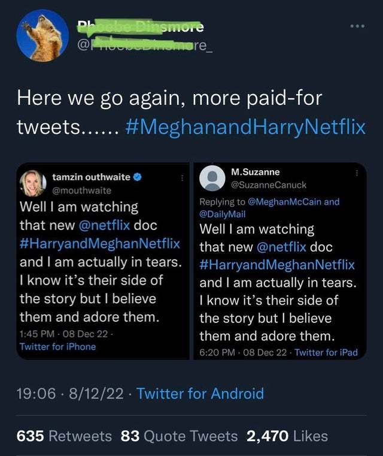Open M.Suzanne's default gray avatar
Image resolution: width=383 pixels, height=456 pixels.
212,179
